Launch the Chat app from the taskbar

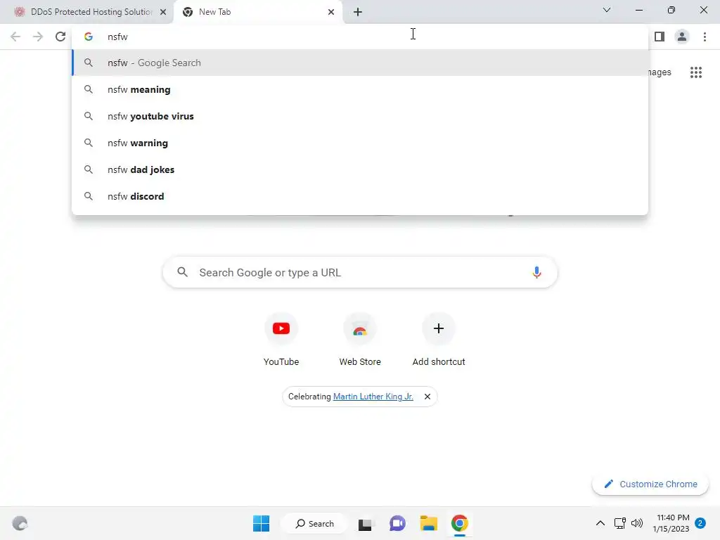tap(397, 523)
